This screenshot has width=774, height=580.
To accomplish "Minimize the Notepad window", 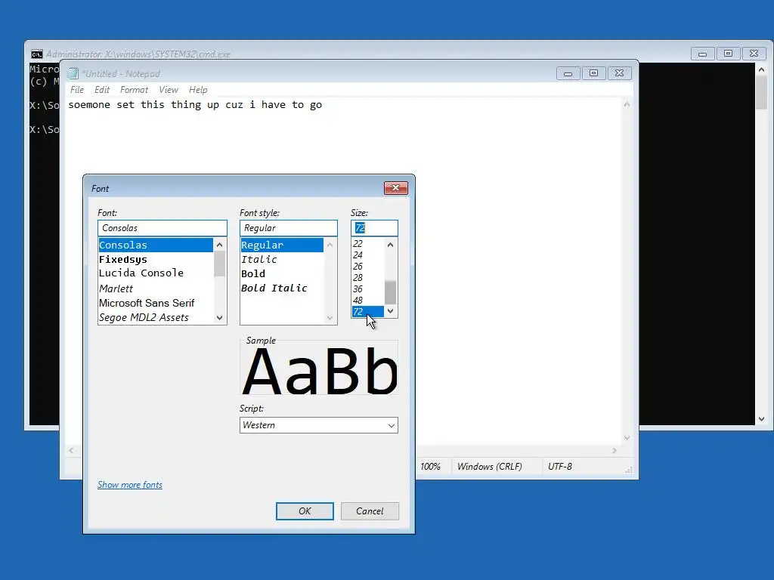I will pyautogui.click(x=568, y=73).
